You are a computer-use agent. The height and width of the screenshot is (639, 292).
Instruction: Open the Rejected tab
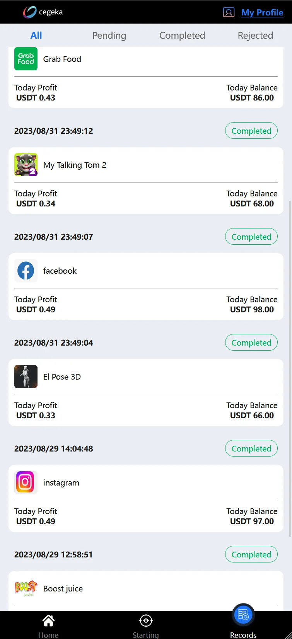point(255,36)
